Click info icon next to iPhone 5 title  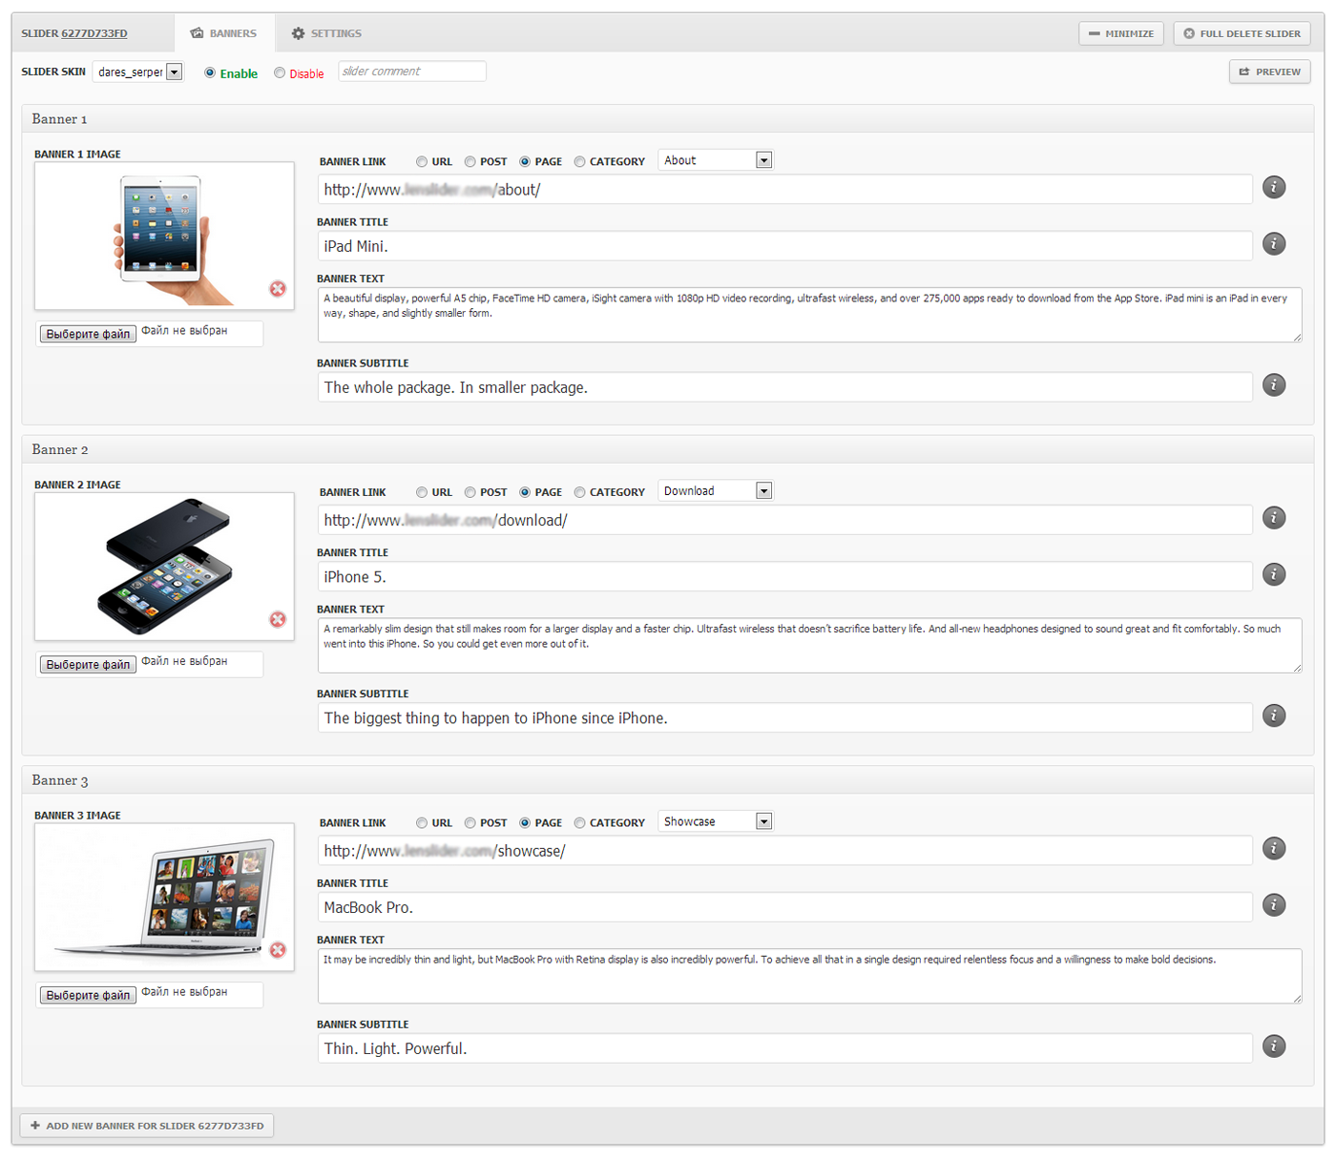click(x=1274, y=574)
